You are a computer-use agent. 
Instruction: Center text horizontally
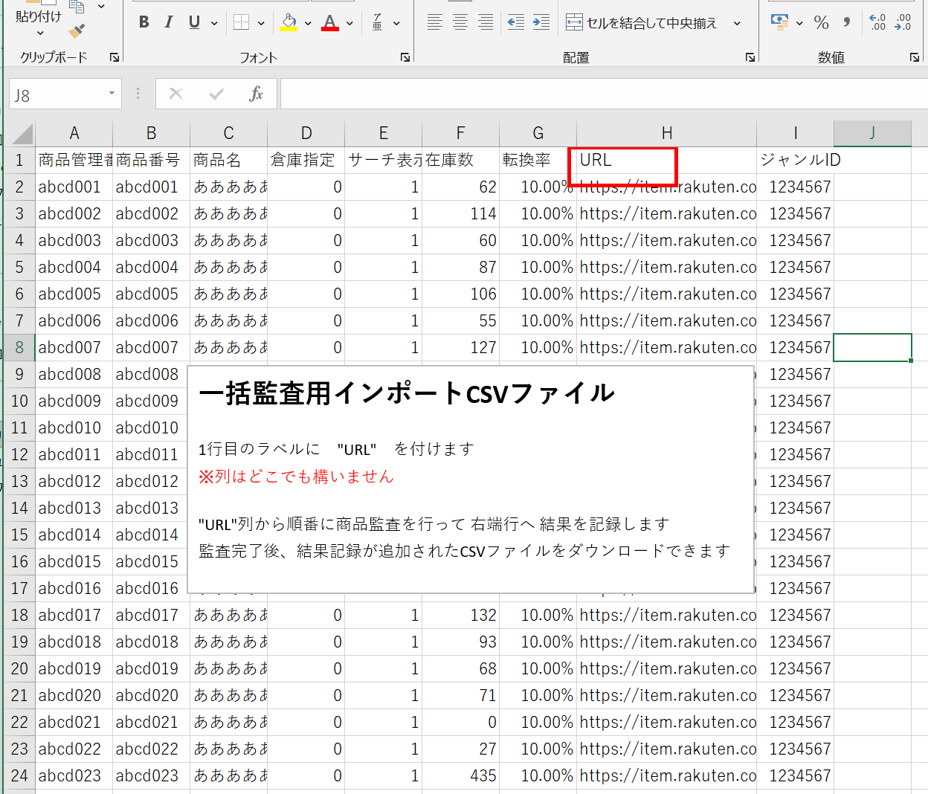(x=460, y=22)
